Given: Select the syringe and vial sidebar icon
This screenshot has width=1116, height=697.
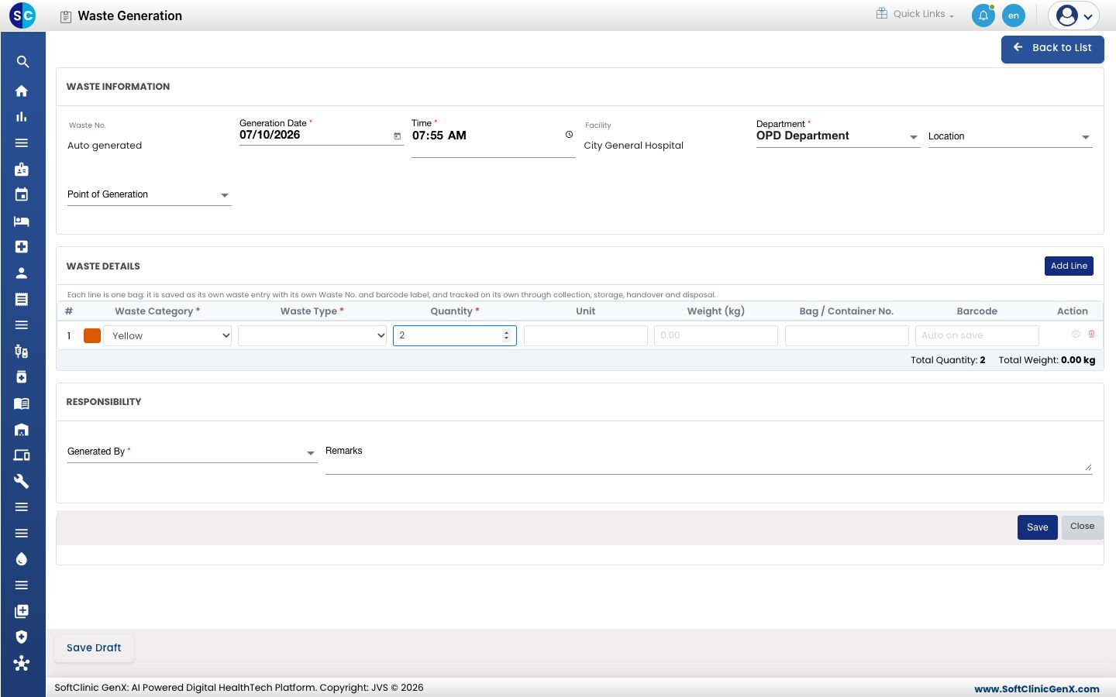Looking at the screenshot, I should pos(22,352).
